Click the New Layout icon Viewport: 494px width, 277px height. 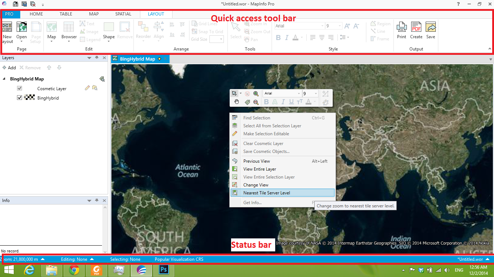coord(7,27)
